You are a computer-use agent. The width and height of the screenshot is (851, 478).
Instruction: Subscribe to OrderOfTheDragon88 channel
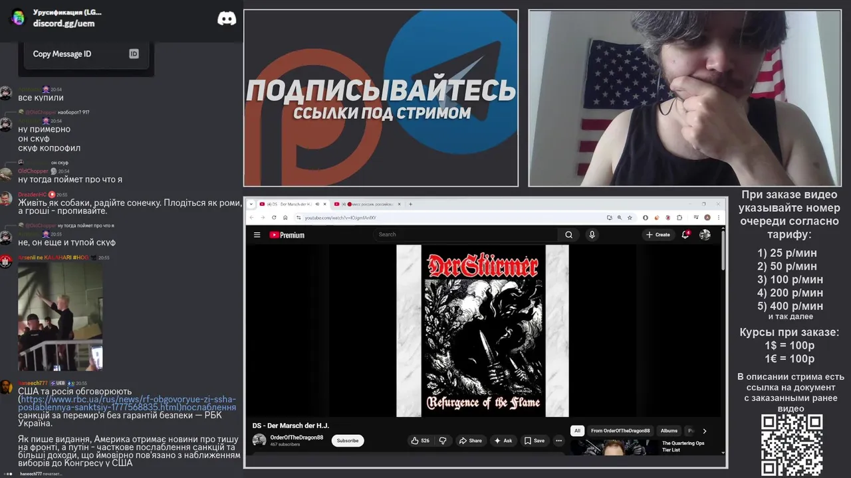(x=347, y=440)
